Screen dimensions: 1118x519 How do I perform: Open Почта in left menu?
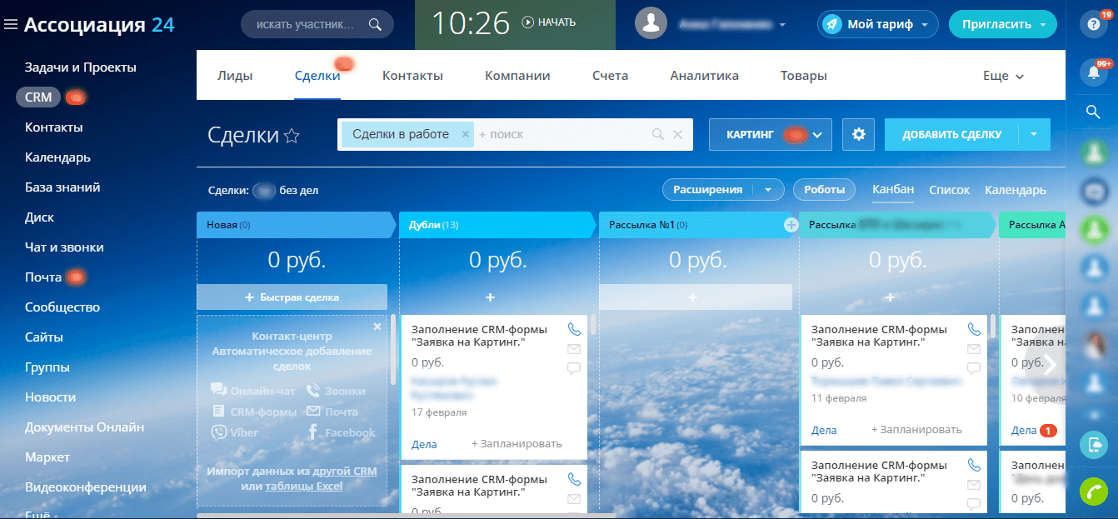43,277
